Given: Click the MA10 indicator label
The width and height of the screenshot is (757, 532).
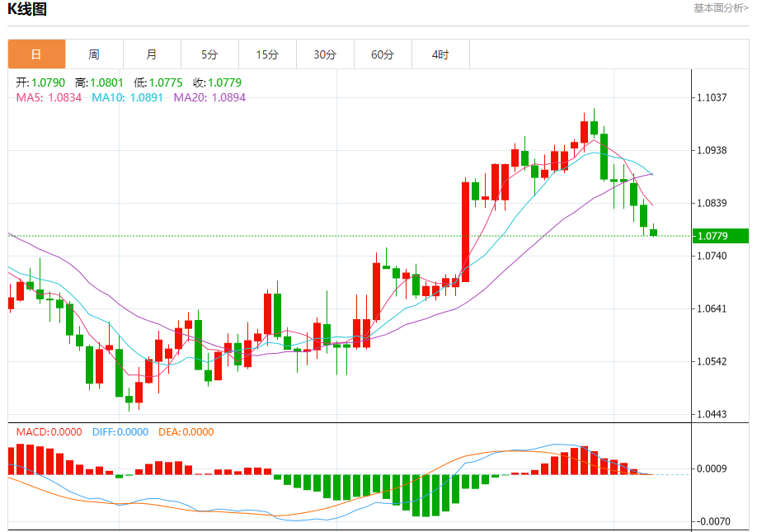Looking at the screenshot, I should (128, 97).
